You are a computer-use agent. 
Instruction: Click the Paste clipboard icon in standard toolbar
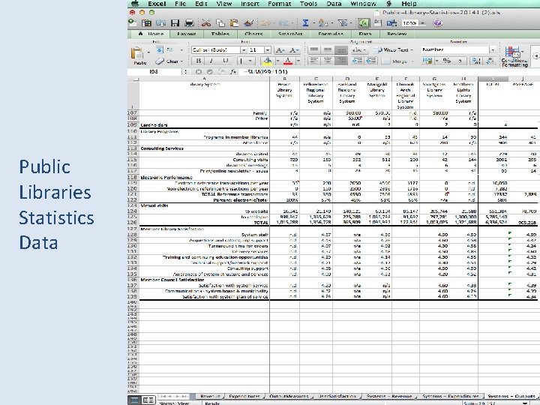tap(234, 23)
